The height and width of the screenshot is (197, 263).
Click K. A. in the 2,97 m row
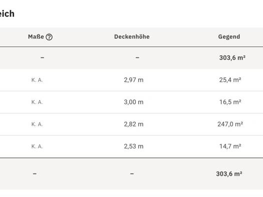[37, 80]
